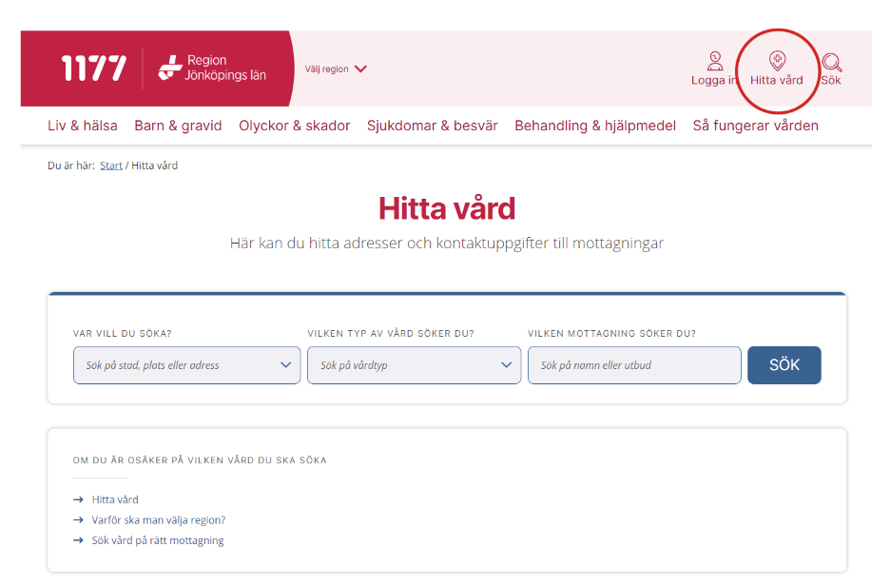Viewport: 890px width, 586px height.
Task: Open Varför ska man välja region? link
Action: click(159, 519)
